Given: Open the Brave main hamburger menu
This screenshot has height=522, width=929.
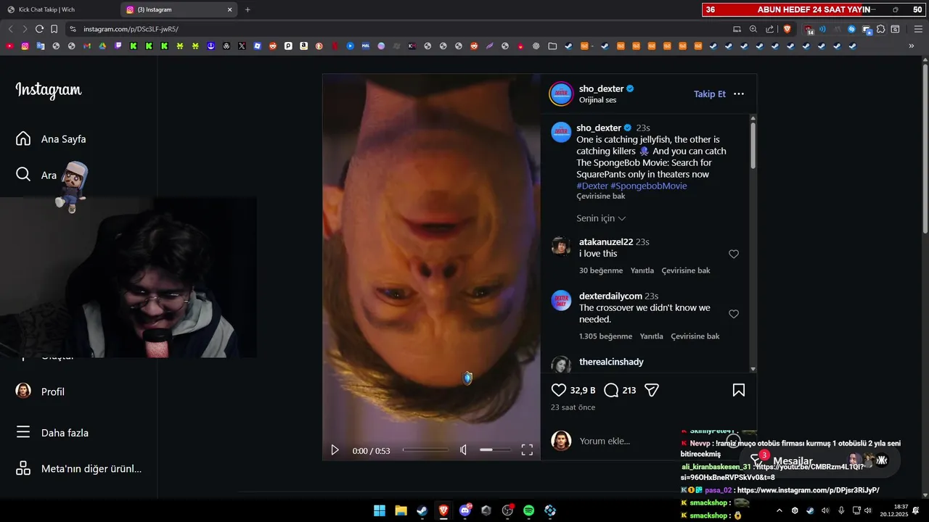Looking at the screenshot, I should click(918, 29).
